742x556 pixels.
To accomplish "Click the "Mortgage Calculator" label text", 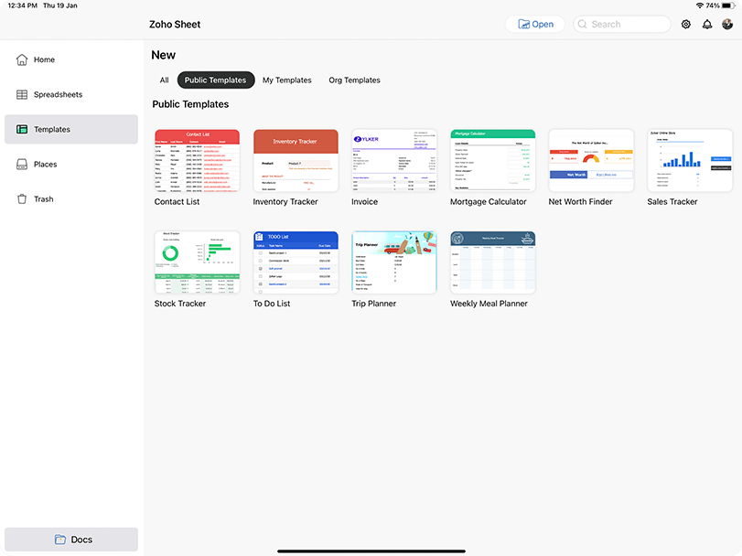I will (x=488, y=201).
